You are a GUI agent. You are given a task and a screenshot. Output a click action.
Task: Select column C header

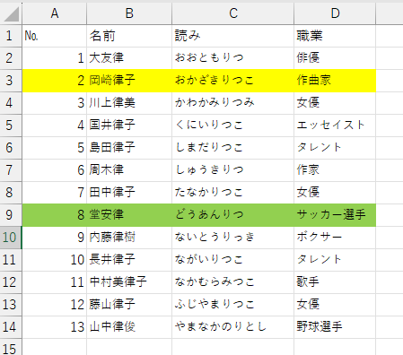click(x=233, y=13)
